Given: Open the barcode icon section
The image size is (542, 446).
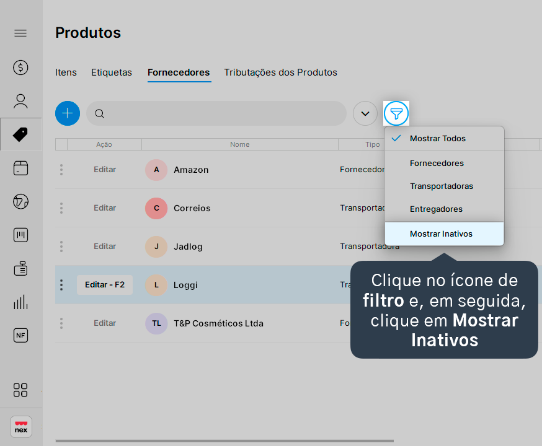Looking at the screenshot, I should [x=20, y=235].
